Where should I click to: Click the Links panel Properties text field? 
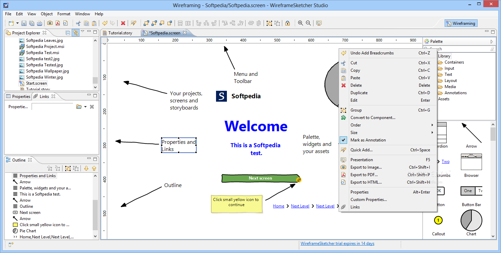click(52, 107)
